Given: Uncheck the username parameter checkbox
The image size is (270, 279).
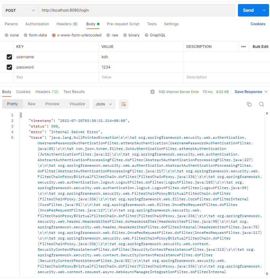Looking at the screenshot, I should [9, 57].
